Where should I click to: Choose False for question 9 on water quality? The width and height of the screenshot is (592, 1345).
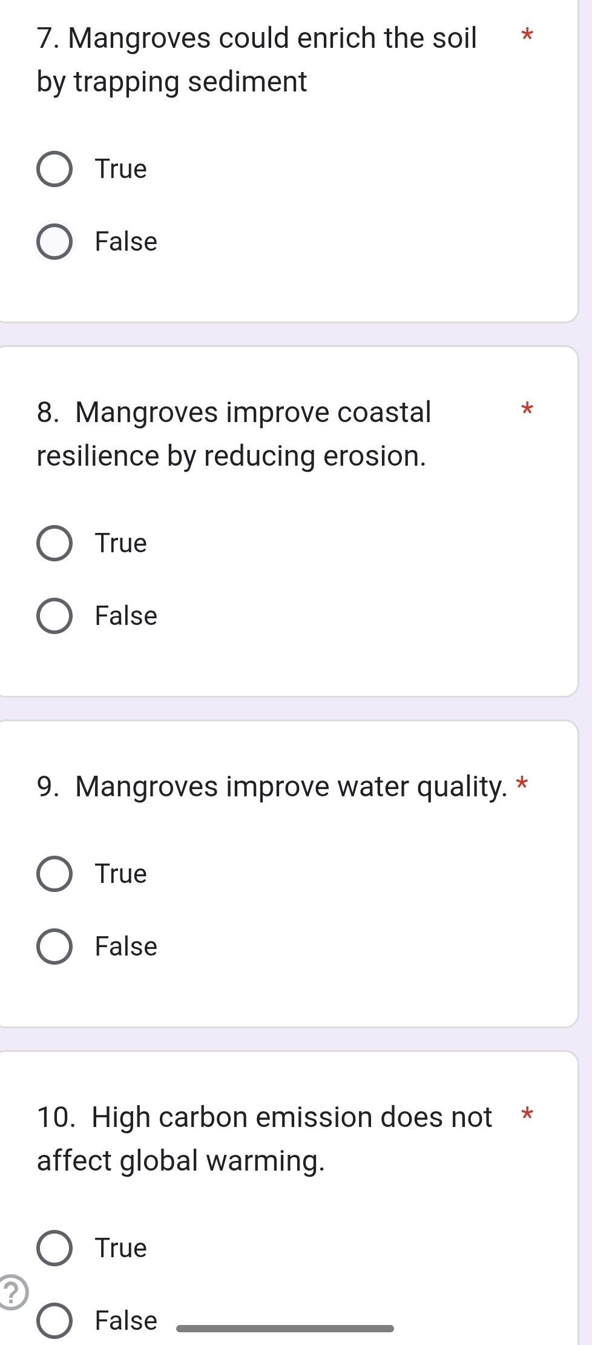click(54, 947)
